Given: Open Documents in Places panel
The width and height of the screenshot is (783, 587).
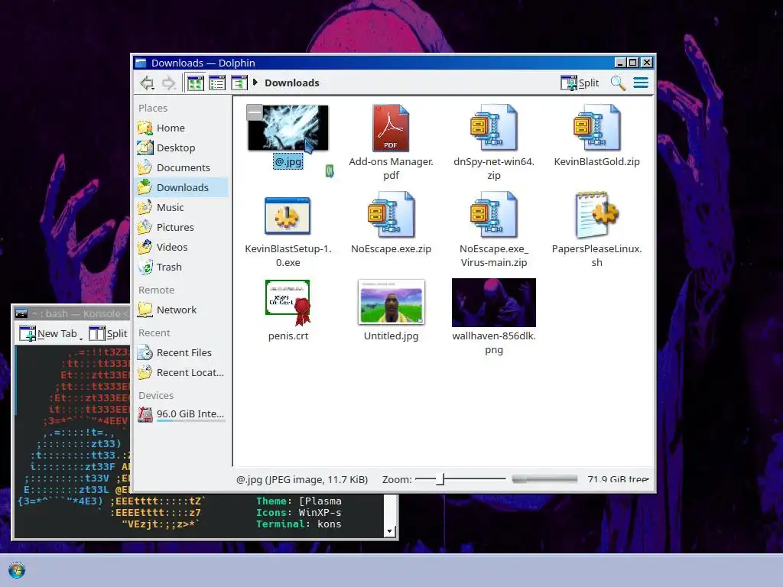Looking at the screenshot, I should (x=182, y=167).
